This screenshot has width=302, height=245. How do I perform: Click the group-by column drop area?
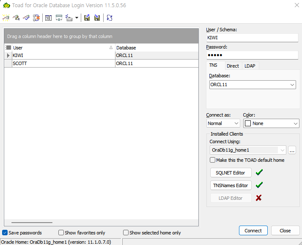pyautogui.click(x=102, y=36)
